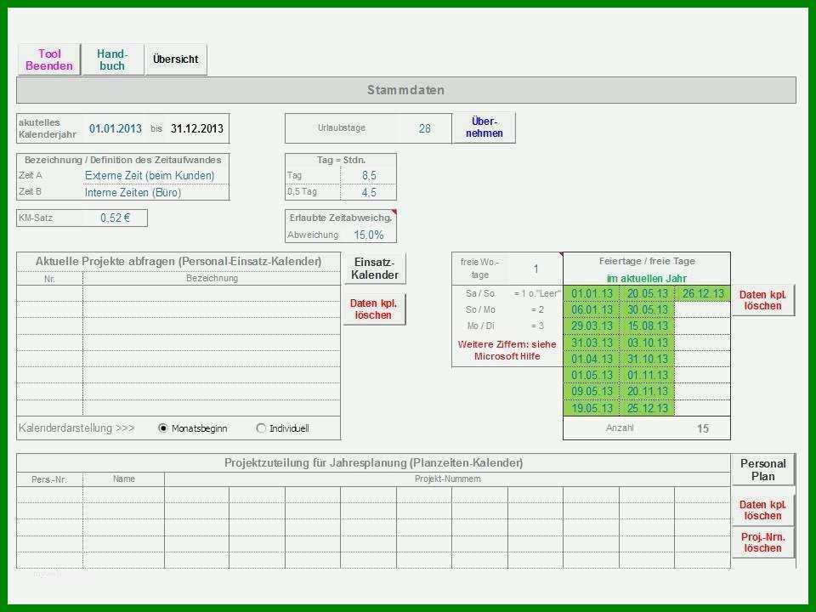Screen dimensions: 816x612
Task: Select holiday date 09.05.13
Action: point(592,391)
